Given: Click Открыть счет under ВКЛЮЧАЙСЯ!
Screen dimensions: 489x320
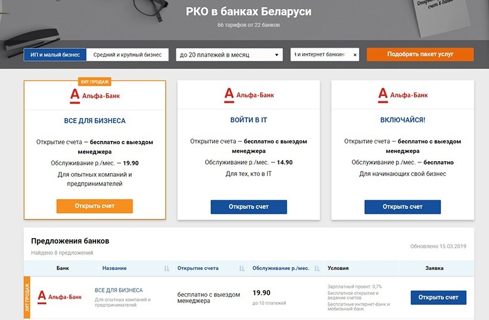Looking at the screenshot, I should coord(403,207).
